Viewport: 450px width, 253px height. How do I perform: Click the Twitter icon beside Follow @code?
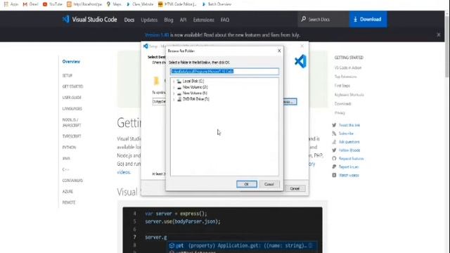click(334, 150)
